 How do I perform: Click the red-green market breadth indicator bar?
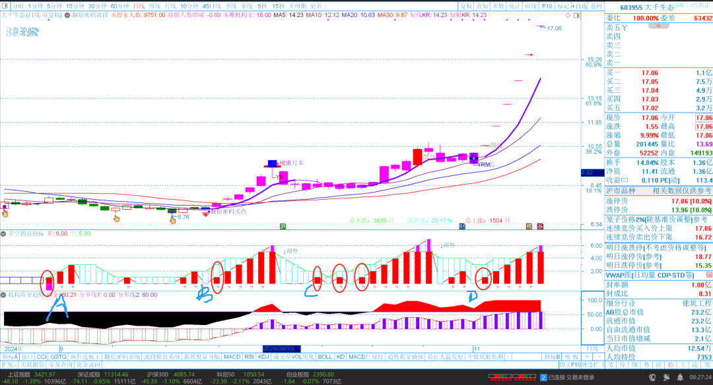[x=512, y=377]
